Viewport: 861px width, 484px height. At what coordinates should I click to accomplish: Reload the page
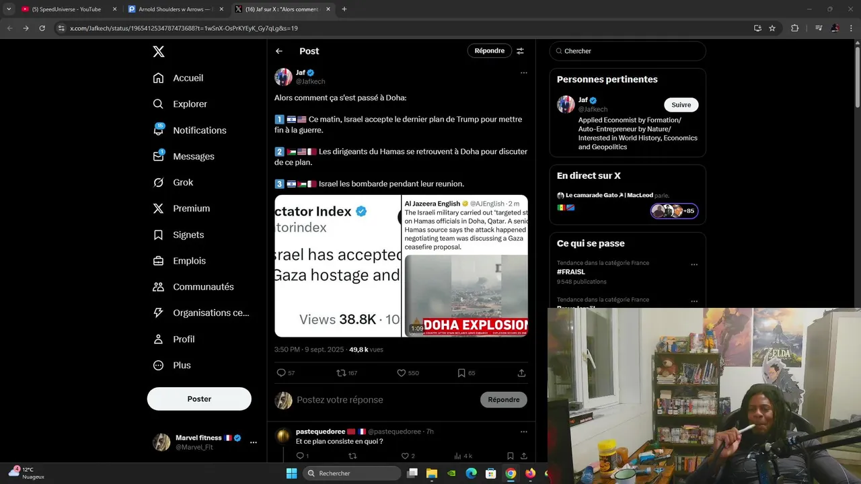(42, 28)
